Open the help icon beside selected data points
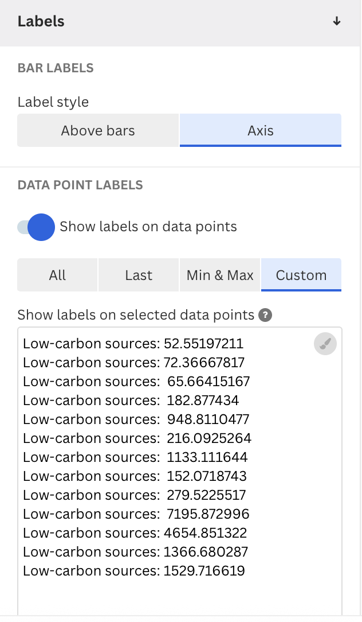 265,315
